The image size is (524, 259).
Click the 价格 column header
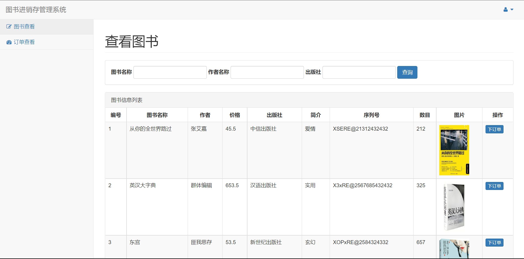coord(235,115)
